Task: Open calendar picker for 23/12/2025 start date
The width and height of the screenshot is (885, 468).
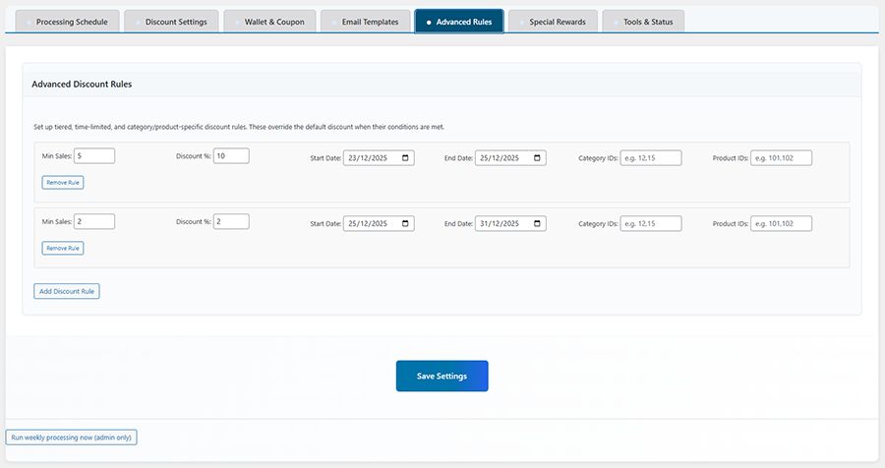Action: 405,158
